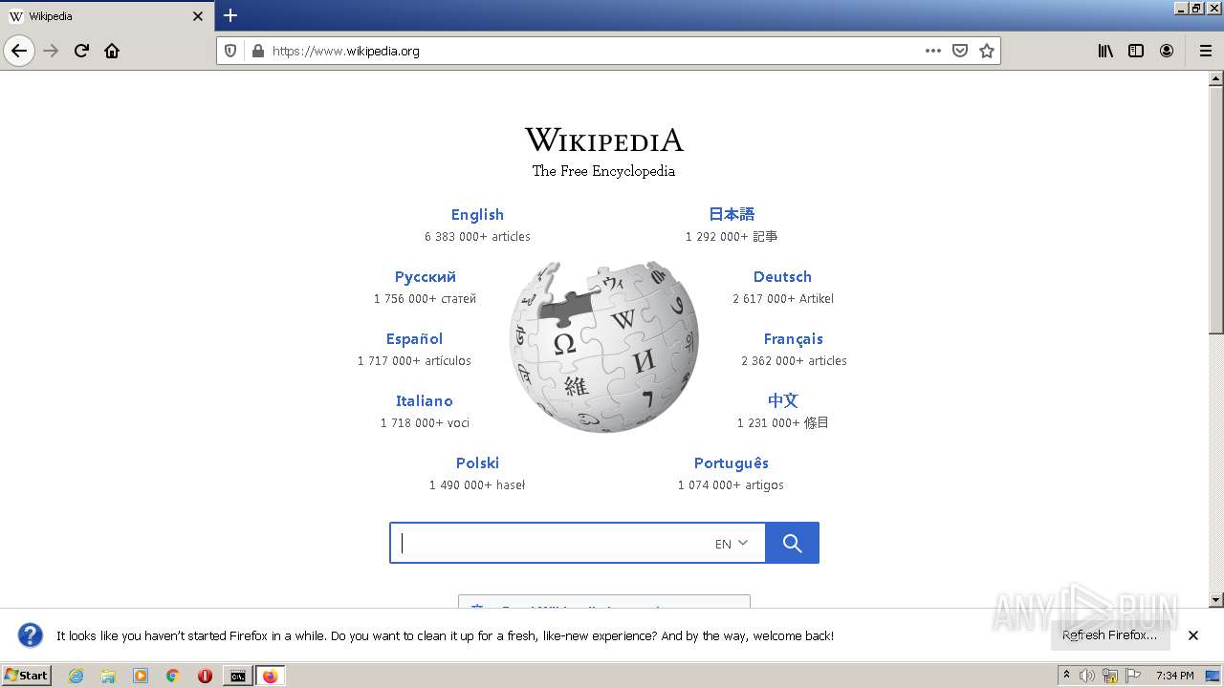Open the Chinese 中文 Wikipedia
This screenshot has height=688, width=1224.
[x=782, y=400]
